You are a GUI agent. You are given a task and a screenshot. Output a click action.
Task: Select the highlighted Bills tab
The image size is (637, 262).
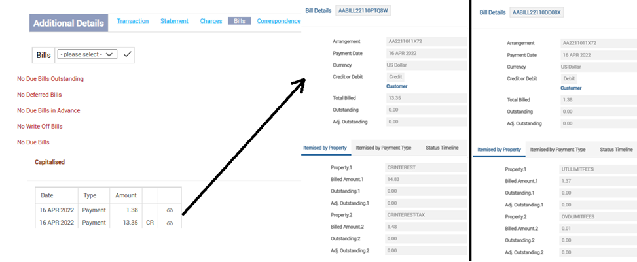239,21
